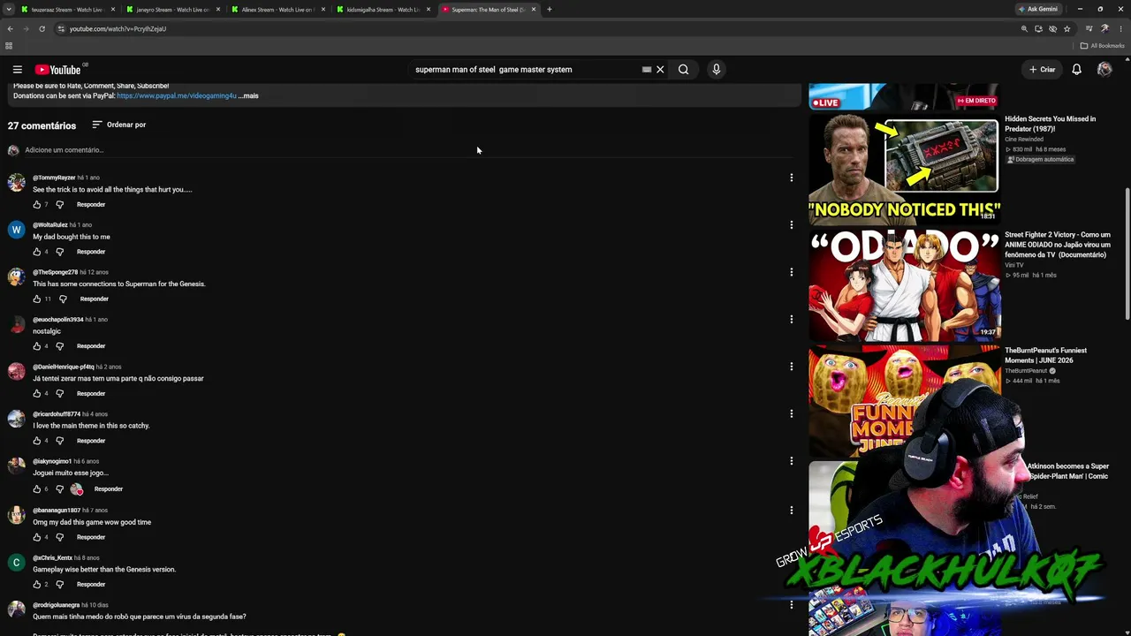Open options menu for @DanielHenrique-pf4tq comment
1131x636 pixels.
[x=791, y=367]
